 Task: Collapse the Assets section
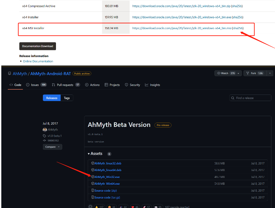coord(89,154)
